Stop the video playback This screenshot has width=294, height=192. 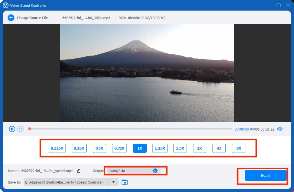[21, 129]
